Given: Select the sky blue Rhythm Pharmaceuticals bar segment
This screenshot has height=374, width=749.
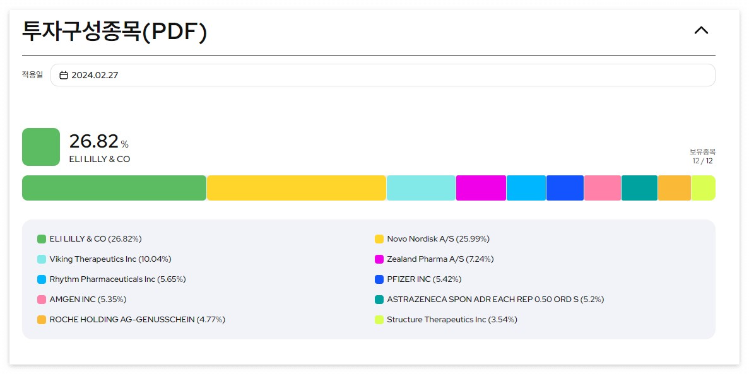Looking at the screenshot, I should (x=526, y=188).
